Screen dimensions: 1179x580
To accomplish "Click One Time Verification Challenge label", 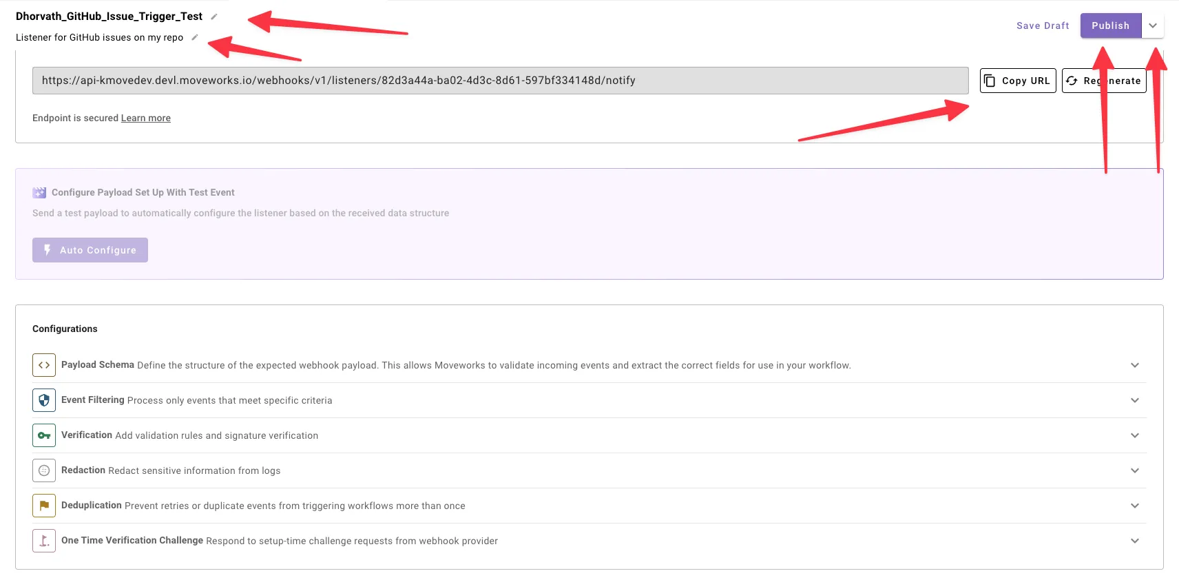I will pos(132,541).
